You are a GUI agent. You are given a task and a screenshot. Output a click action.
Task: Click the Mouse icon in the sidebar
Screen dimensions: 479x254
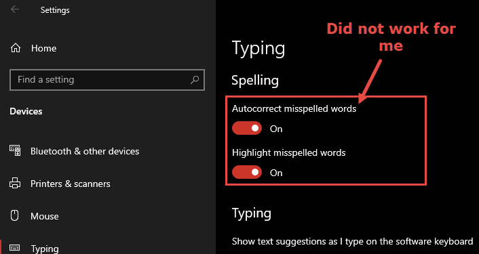click(x=15, y=216)
